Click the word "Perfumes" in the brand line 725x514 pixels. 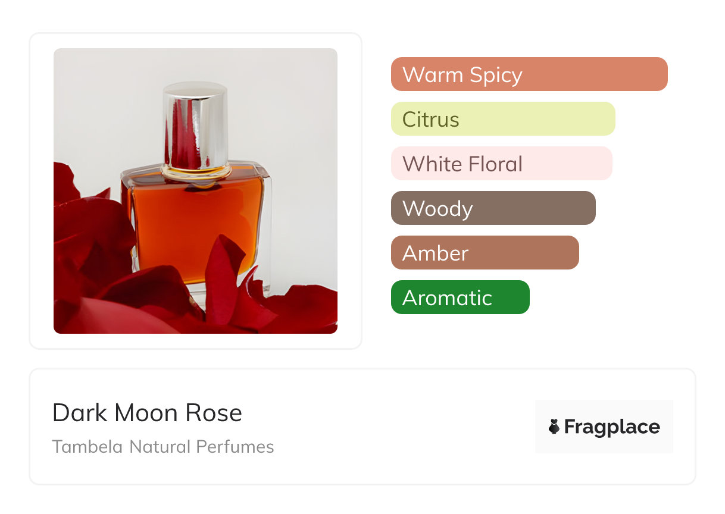(x=239, y=447)
